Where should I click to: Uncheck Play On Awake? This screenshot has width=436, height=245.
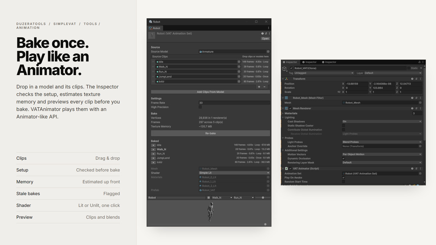(344, 177)
